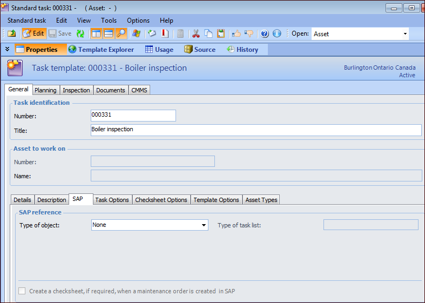425x303 pixels.
Task: Open the Edit menu
Action: click(x=62, y=21)
